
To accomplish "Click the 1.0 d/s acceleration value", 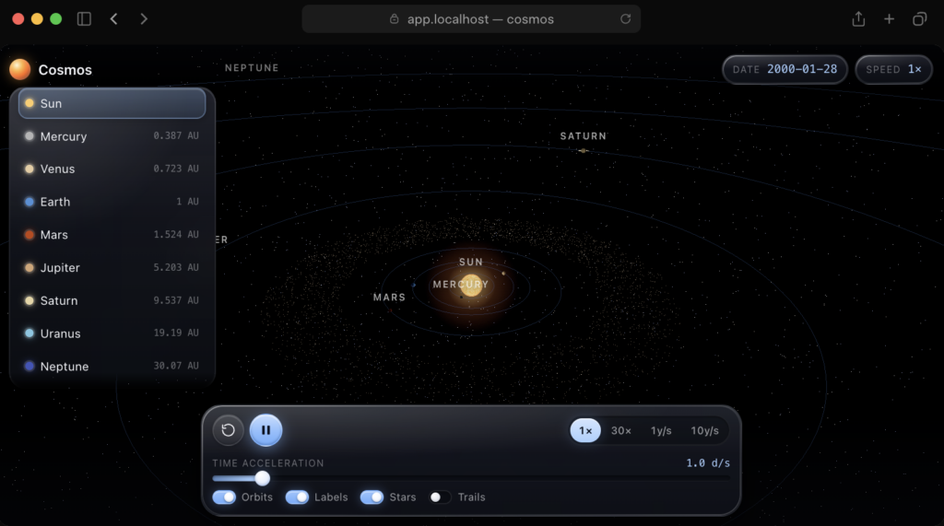I will tap(708, 462).
